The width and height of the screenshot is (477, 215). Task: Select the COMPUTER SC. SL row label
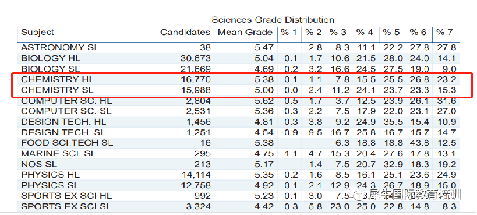point(66,111)
